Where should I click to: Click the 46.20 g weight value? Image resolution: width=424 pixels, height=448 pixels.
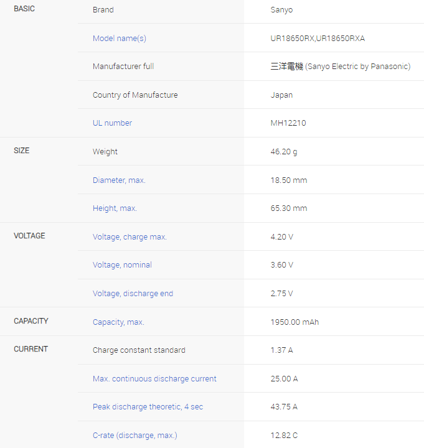pos(284,152)
